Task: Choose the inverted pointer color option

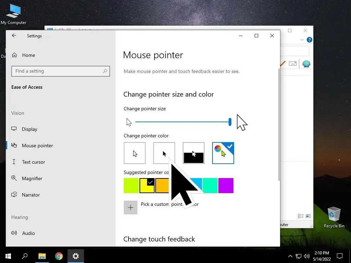Action: pyautogui.click(x=194, y=153)
